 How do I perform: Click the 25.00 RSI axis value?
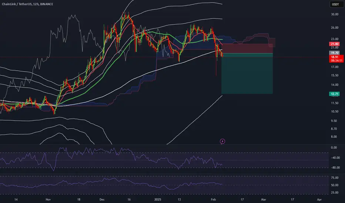point(335,192)
